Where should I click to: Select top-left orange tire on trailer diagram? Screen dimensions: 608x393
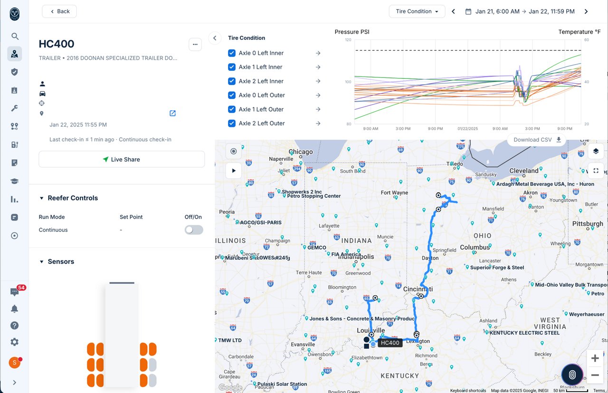tap(92, 349)
